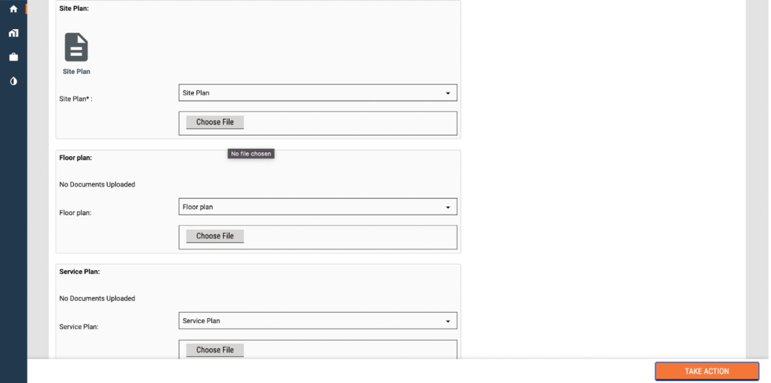
Task: Open the building property icon in sidebar
Action: [x=13, y=33]
